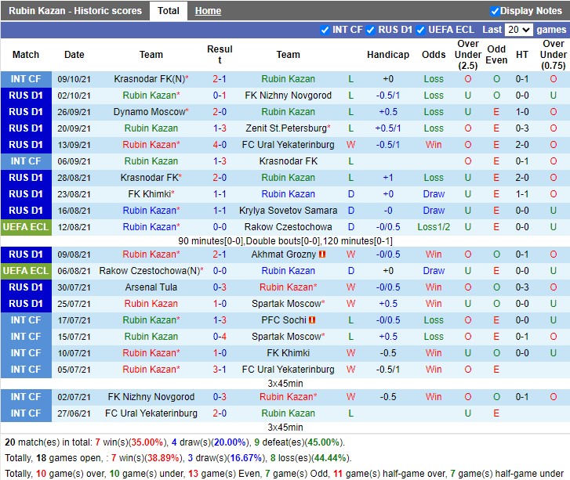Click the Krasnodar FK(N) team link
The width and height of the screenshot is (570, 480).
click(x=149, y=79)
